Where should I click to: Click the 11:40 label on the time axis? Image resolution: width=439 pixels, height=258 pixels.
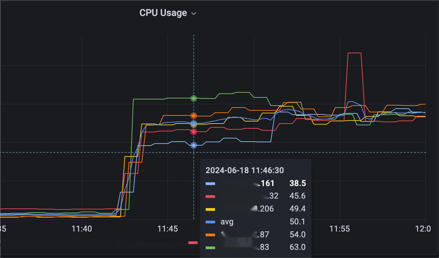click(82, 229)
